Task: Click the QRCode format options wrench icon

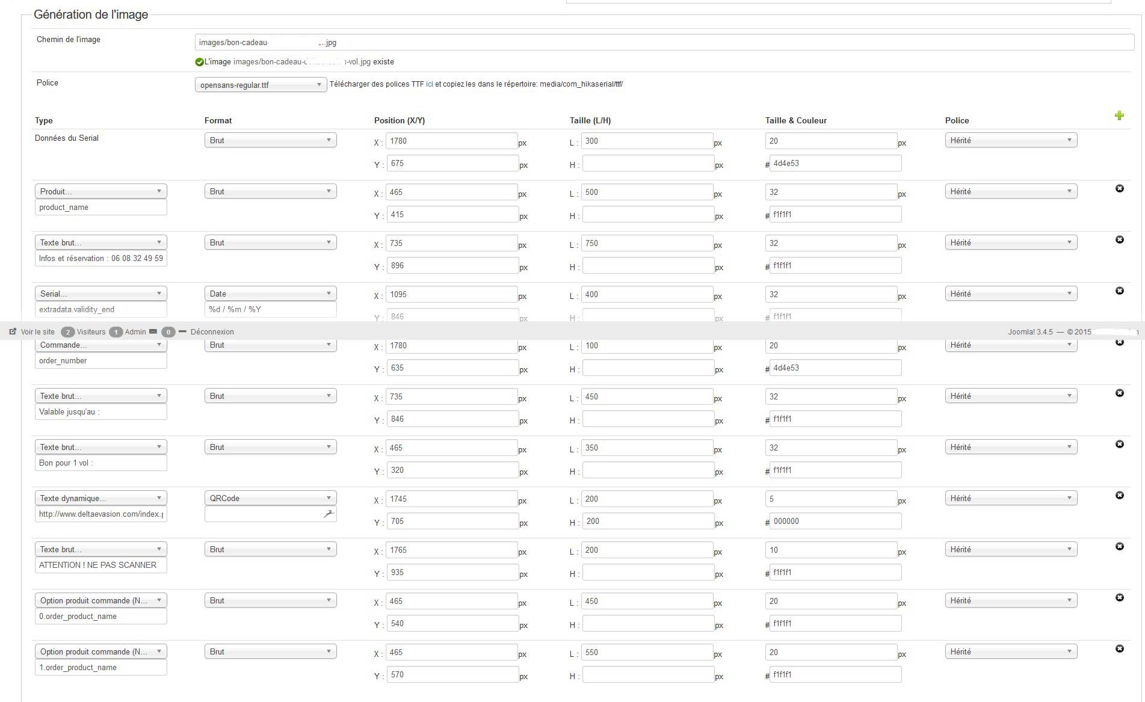Action: (x=329, y=514)
